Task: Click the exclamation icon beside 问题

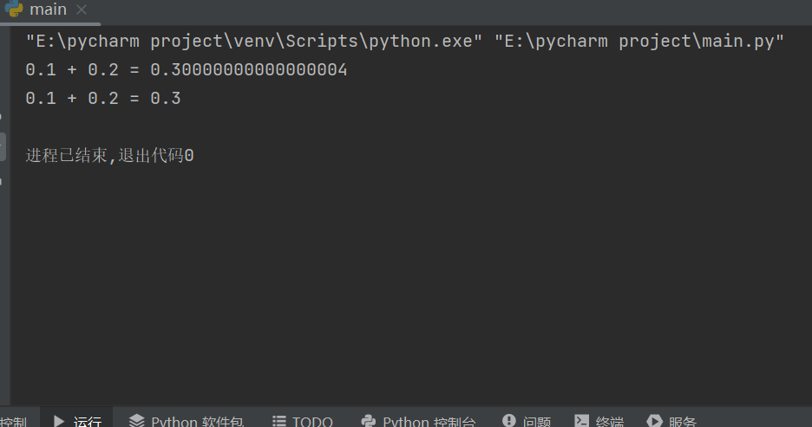Action: 509,422
